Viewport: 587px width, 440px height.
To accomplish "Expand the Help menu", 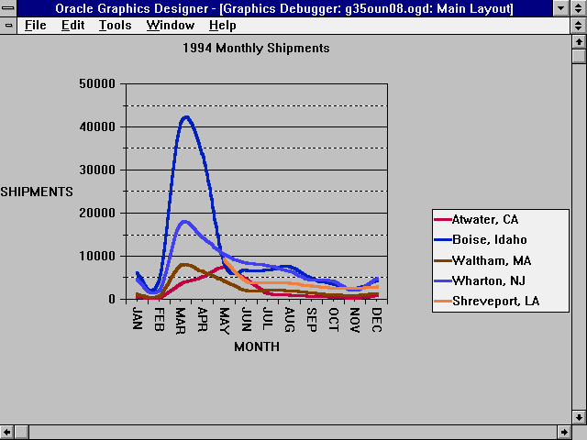I will [x=222, y=26].
